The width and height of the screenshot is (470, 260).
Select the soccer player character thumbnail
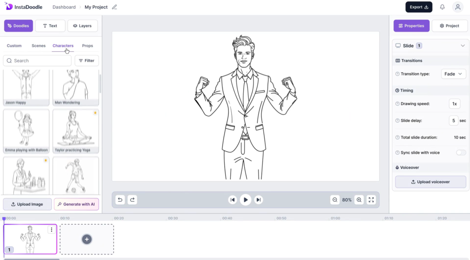[76, 175]
